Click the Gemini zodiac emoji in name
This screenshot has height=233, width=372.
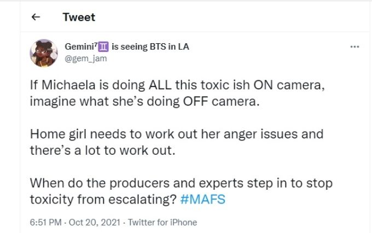[103, 46]
